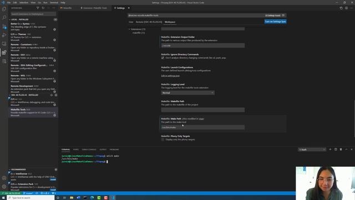Screen dimensions: 355x200
Task: Select the Extensions view icon
Action: coord(4,53)
